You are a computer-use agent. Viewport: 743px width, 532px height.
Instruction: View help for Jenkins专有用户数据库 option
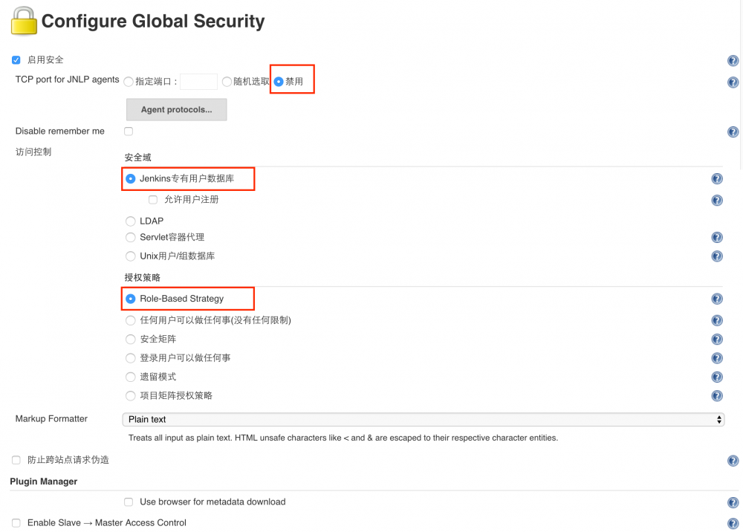716,178
